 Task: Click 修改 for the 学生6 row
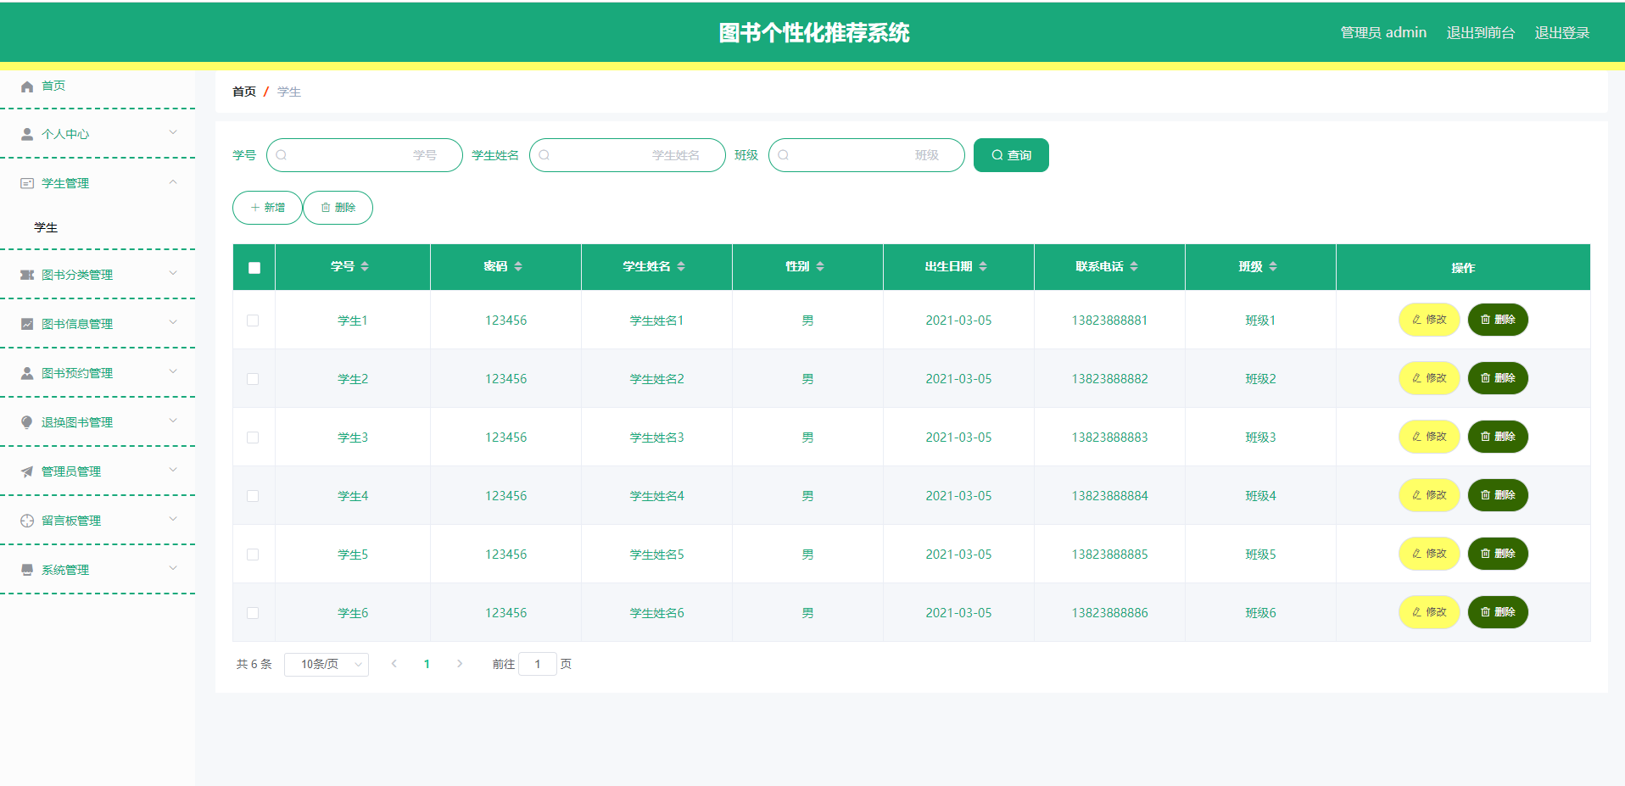1429,612
